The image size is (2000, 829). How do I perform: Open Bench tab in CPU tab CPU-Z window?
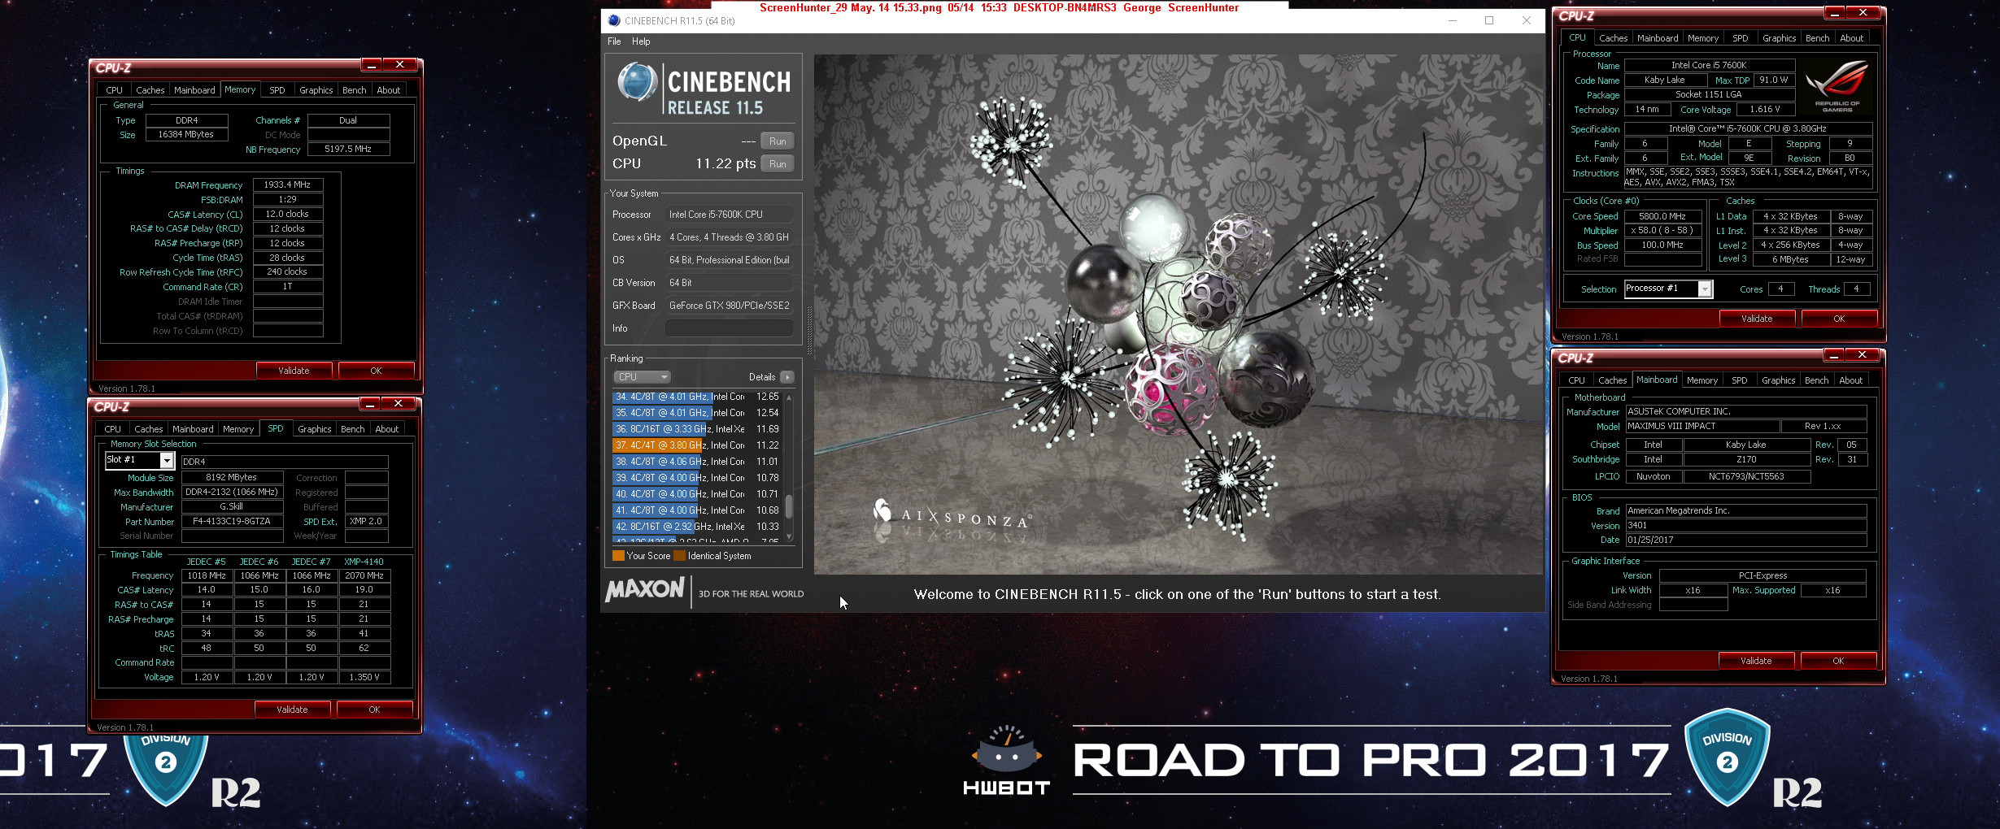coord(1817,38)
